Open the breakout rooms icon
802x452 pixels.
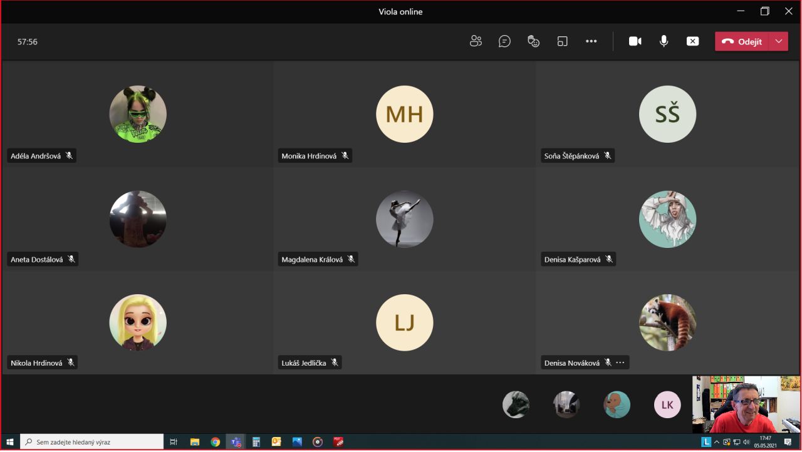562,41
